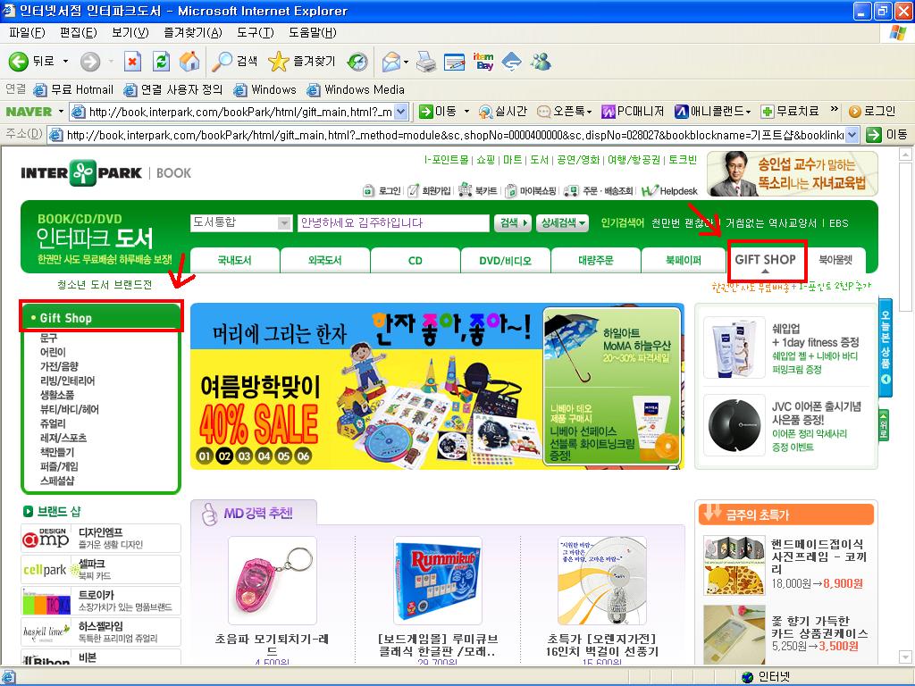Open the 도움말(H) menu
915x686 pixels.
pyautogui.click(x=312, y=33)
